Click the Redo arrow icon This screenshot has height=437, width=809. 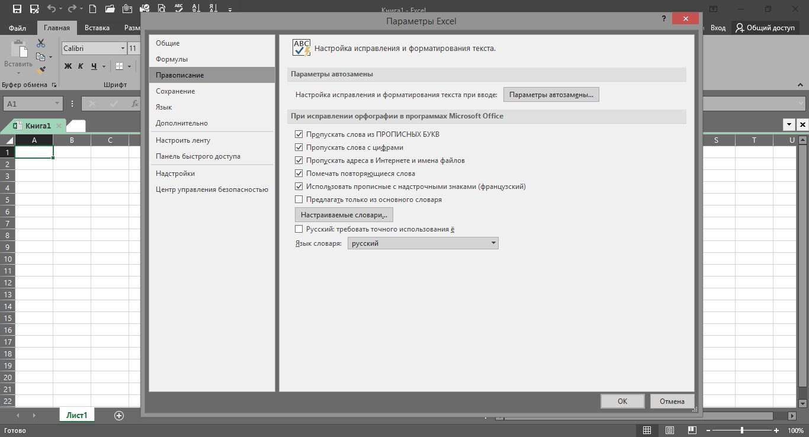pos(72,9)
